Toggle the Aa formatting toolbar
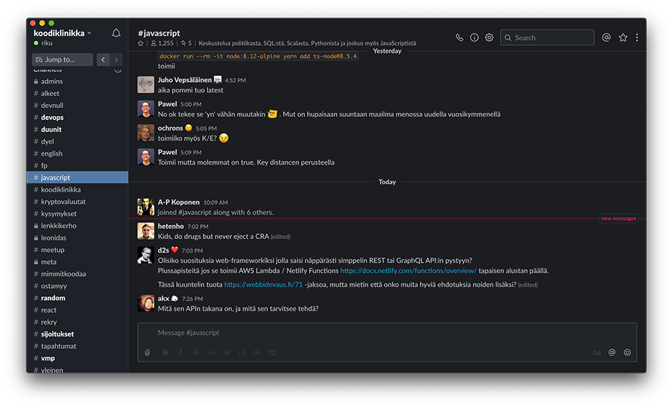This screenshot has width=672, height=407. point(597,353)
